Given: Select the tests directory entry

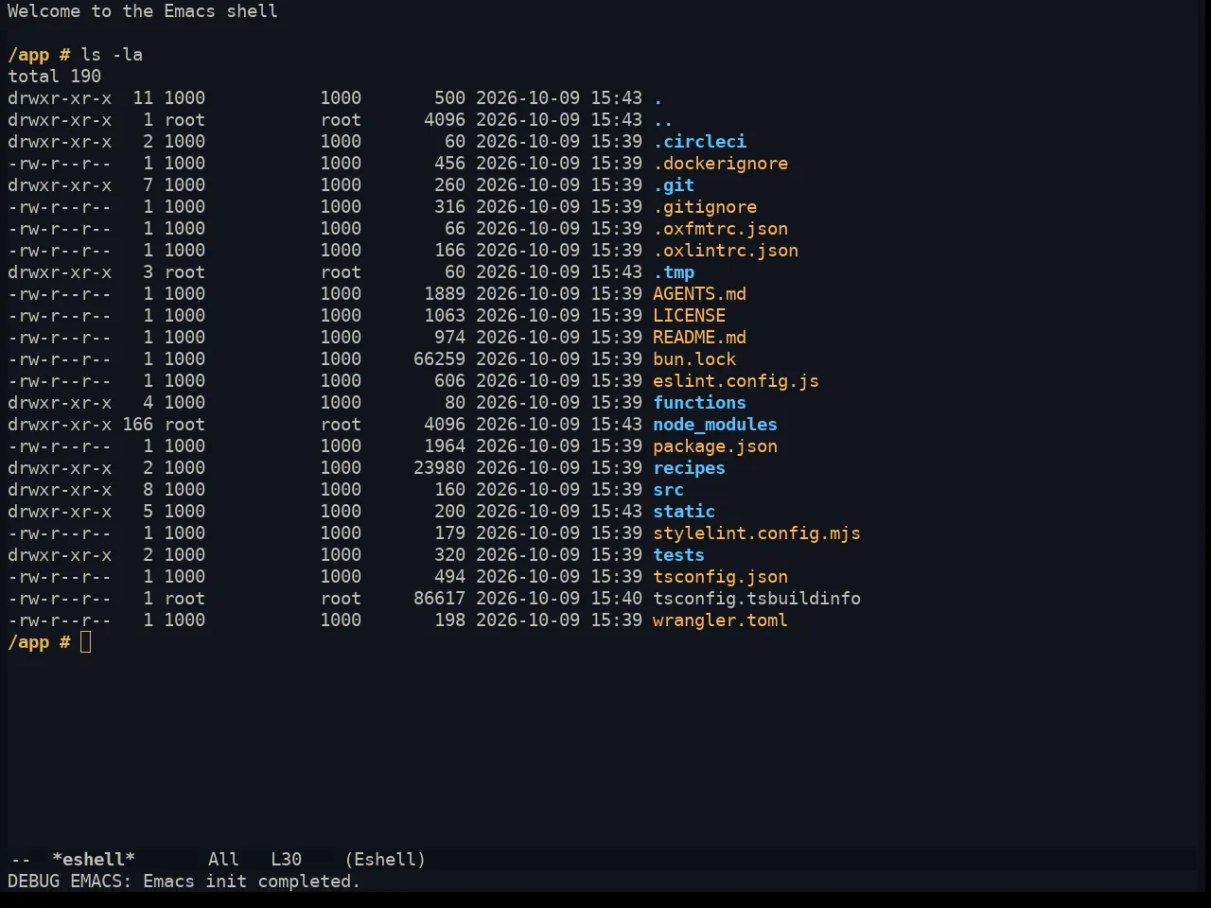Looking at the screenshot, I should pyautogui.click(x=678, y=555).
